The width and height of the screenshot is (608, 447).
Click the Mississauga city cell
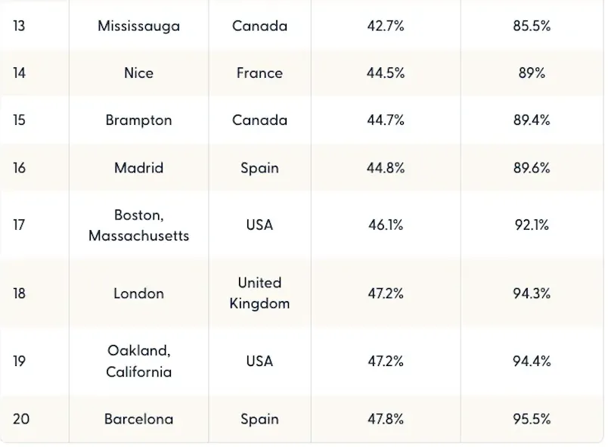(138, 26)
